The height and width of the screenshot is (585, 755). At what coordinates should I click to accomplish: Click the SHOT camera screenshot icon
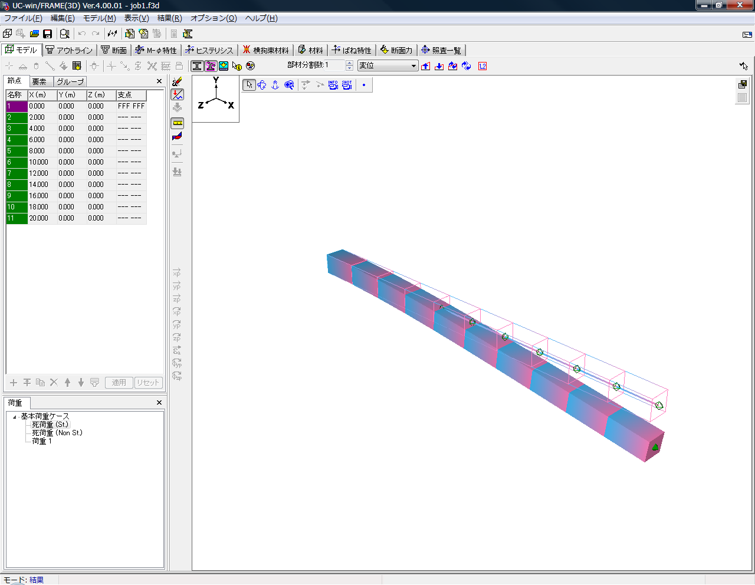pyautogui.click(x=347, y=85)
